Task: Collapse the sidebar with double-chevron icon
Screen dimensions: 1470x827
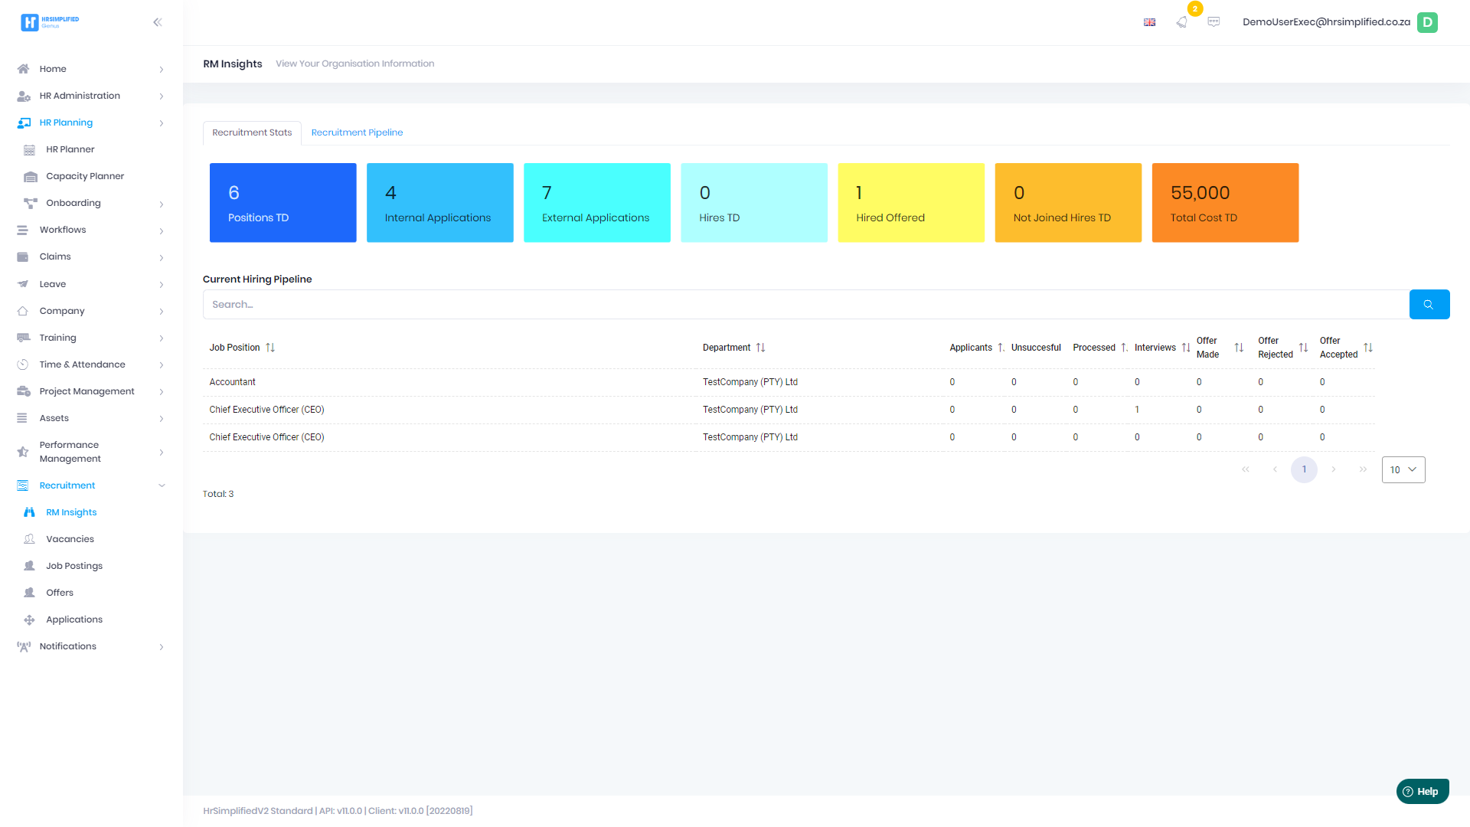Action: (x=158, y=22)
